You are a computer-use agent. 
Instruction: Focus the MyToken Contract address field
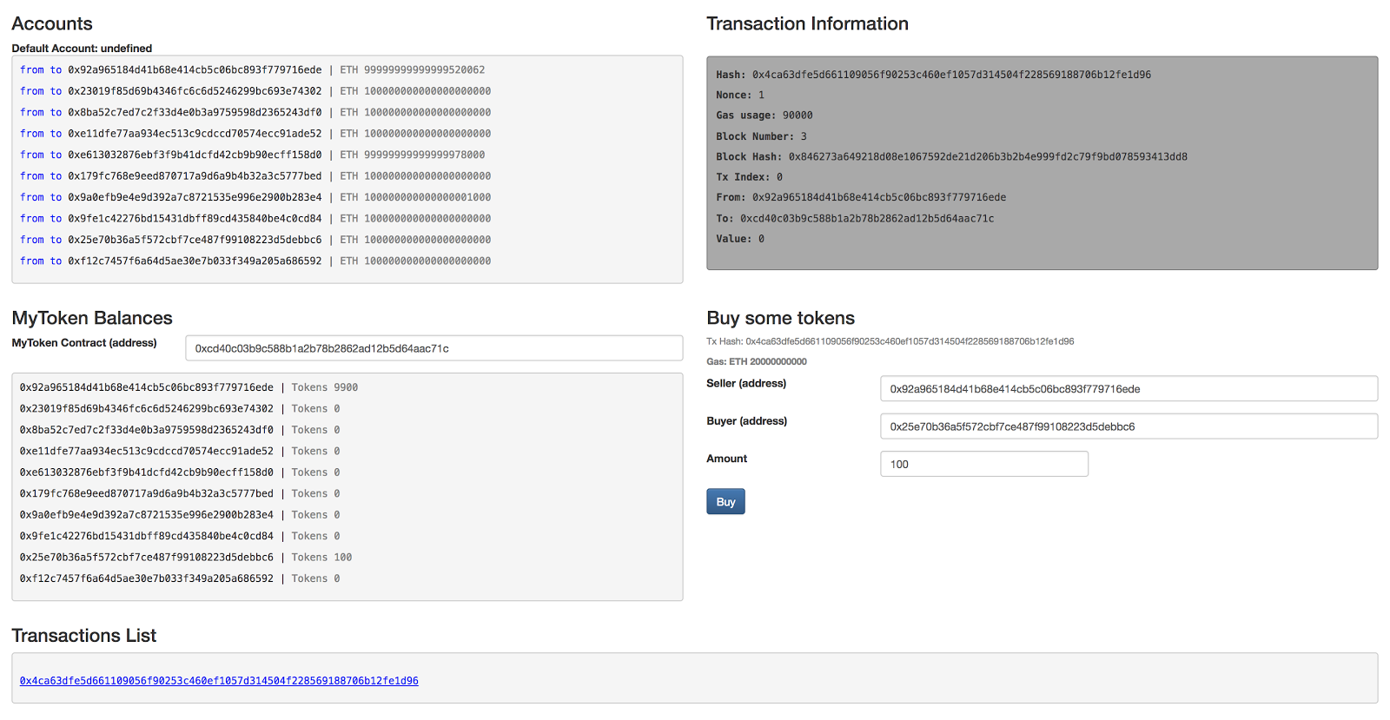click(x=434, y=348)
